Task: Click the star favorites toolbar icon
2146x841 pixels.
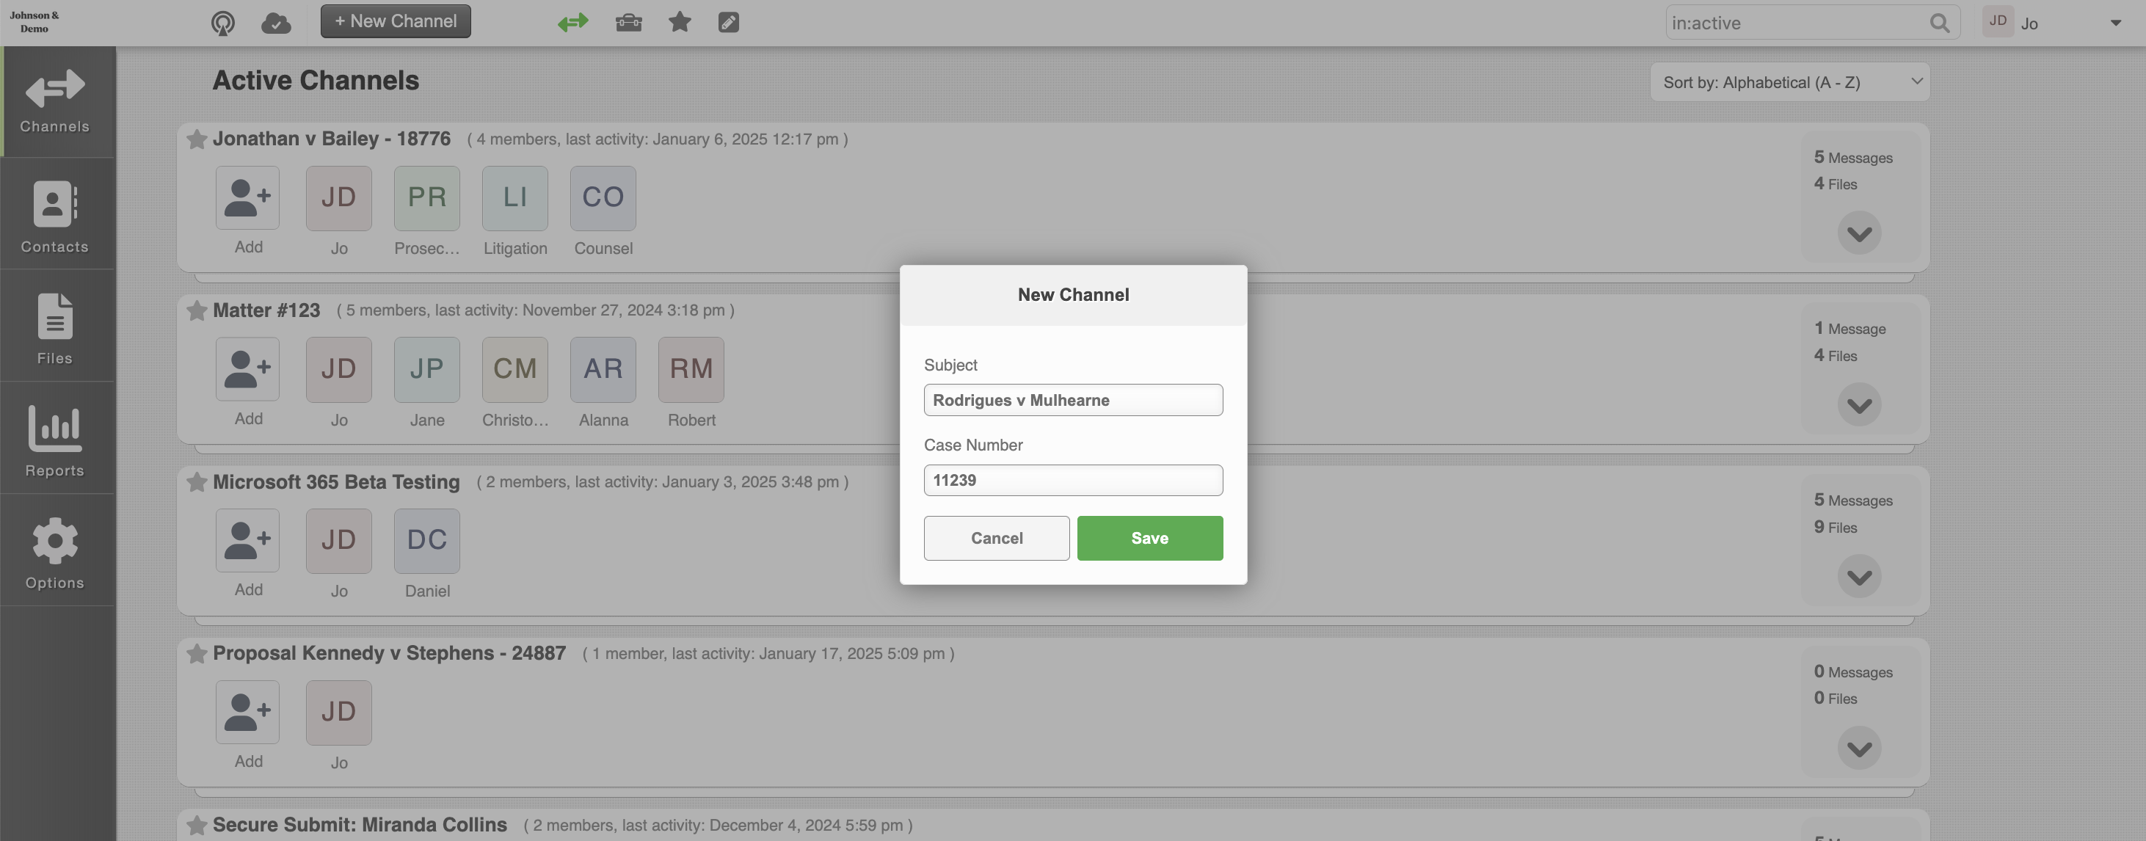Action: click(x=680, y=22)
